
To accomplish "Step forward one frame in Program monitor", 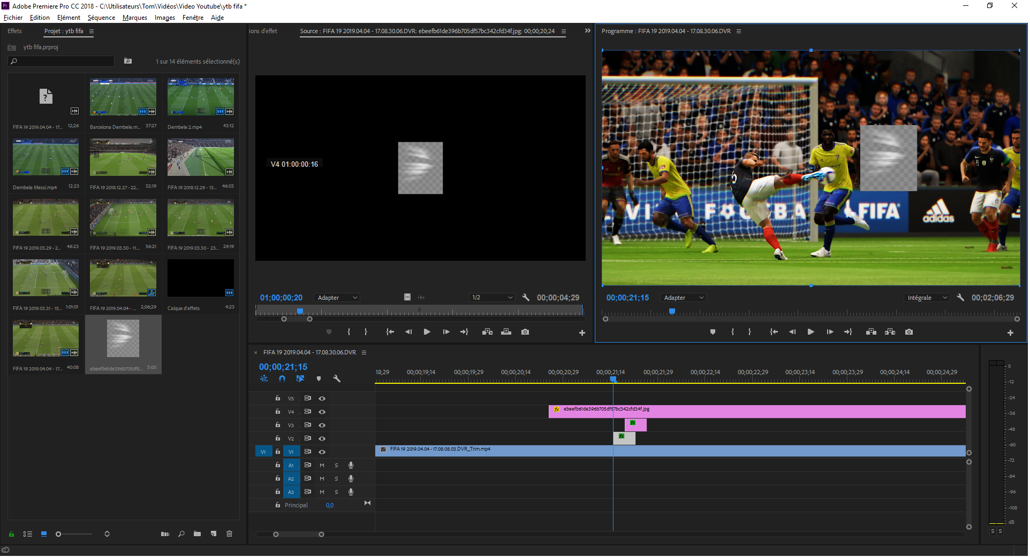I will 830,332.
